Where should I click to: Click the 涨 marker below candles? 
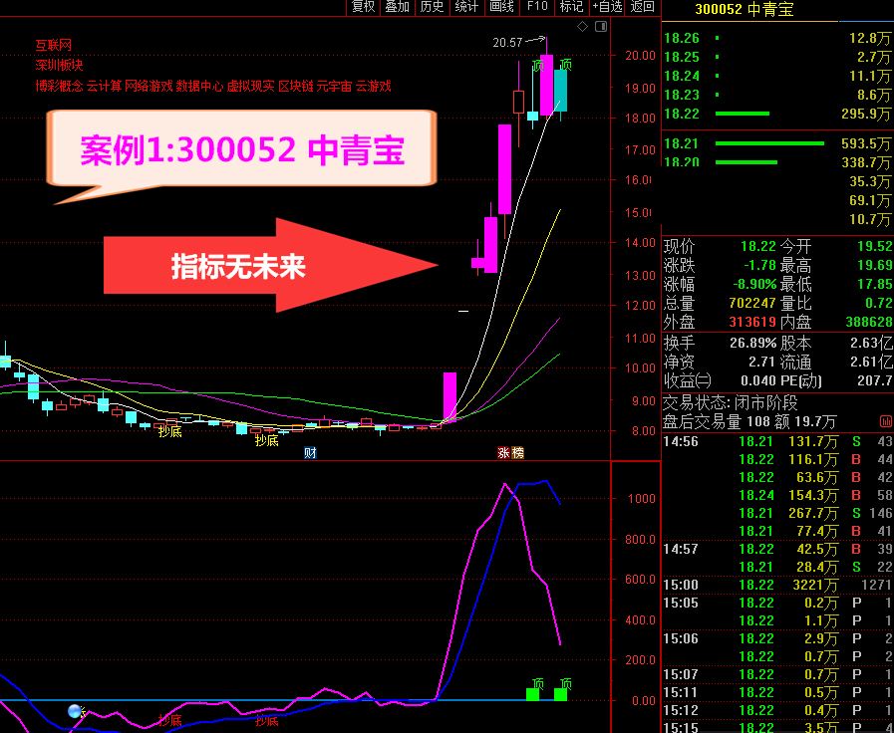(504, 453)
